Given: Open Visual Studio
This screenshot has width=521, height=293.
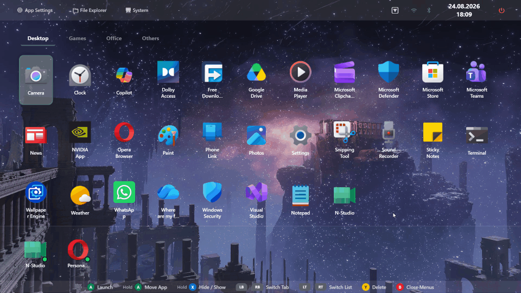Looking at the screenshot, I should pyautogui.click(x=256, y=200).
